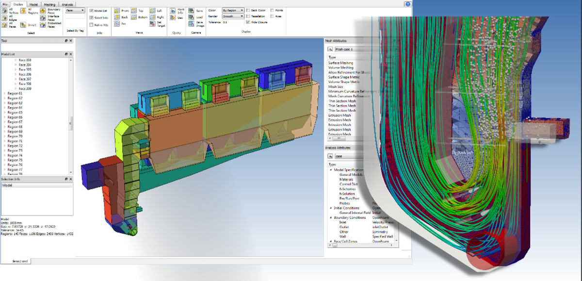Select Face 397 in Model List
The width and height of the screenshot is (582, 281).
click(25, 79)
